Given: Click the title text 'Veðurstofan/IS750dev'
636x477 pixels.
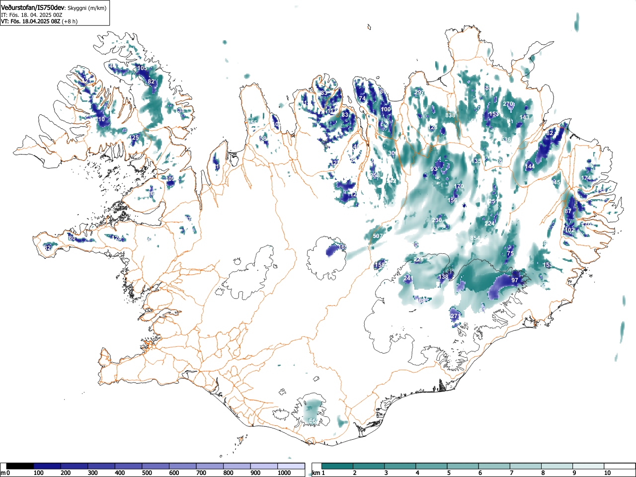Looking at the screenshot, I should 33,7.
